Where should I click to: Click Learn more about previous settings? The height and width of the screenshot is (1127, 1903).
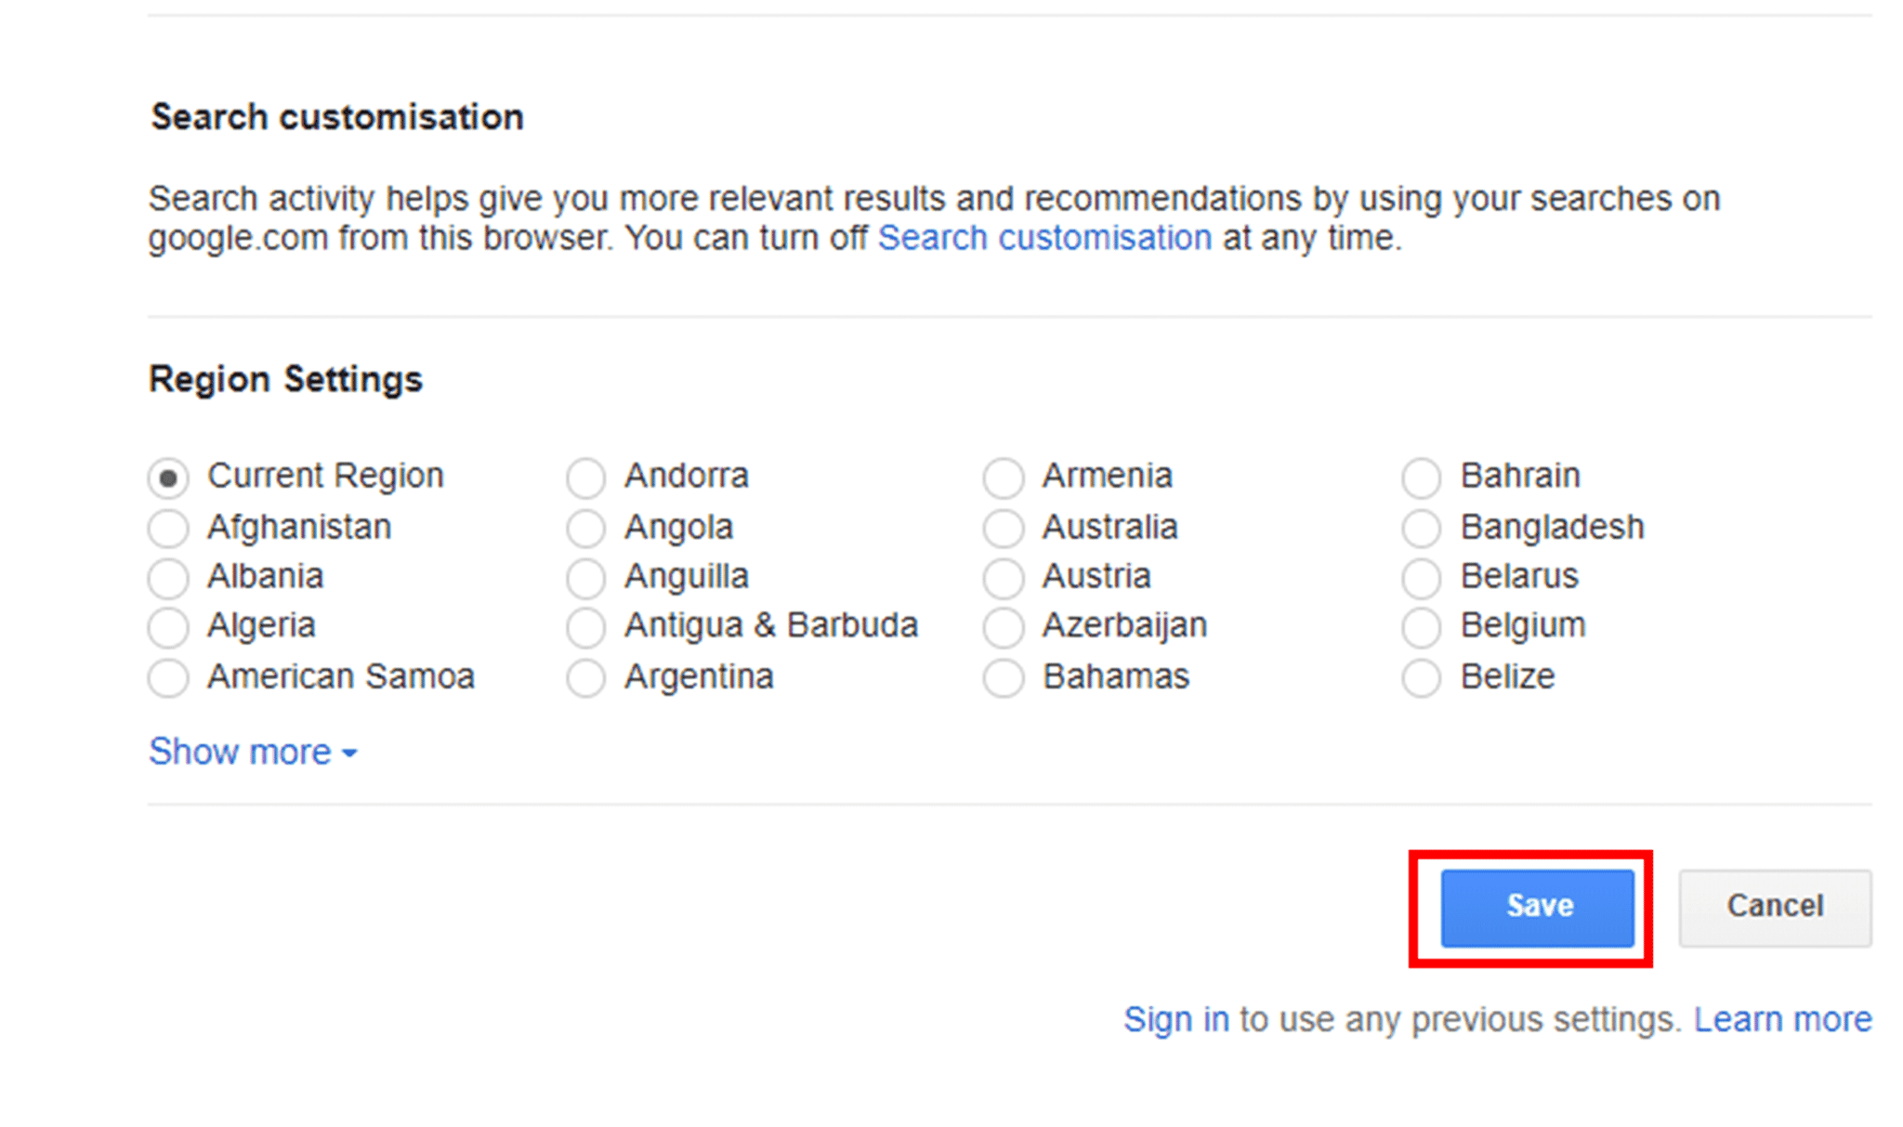[1784, 1018]
